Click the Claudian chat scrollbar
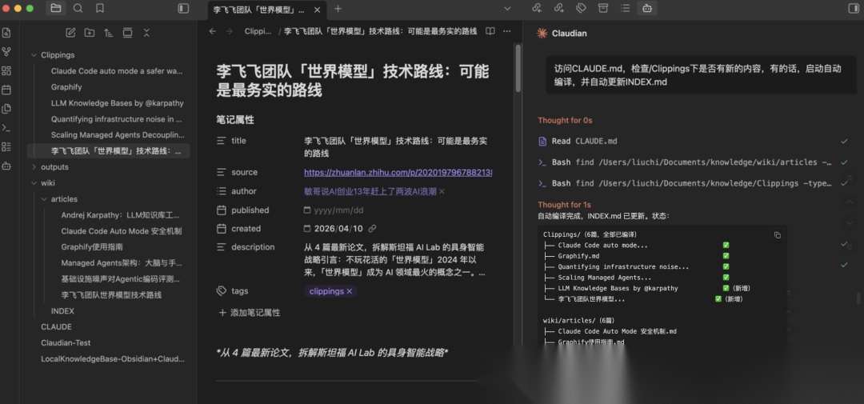Viewport: 864px width, 404px height. [858, 298]
